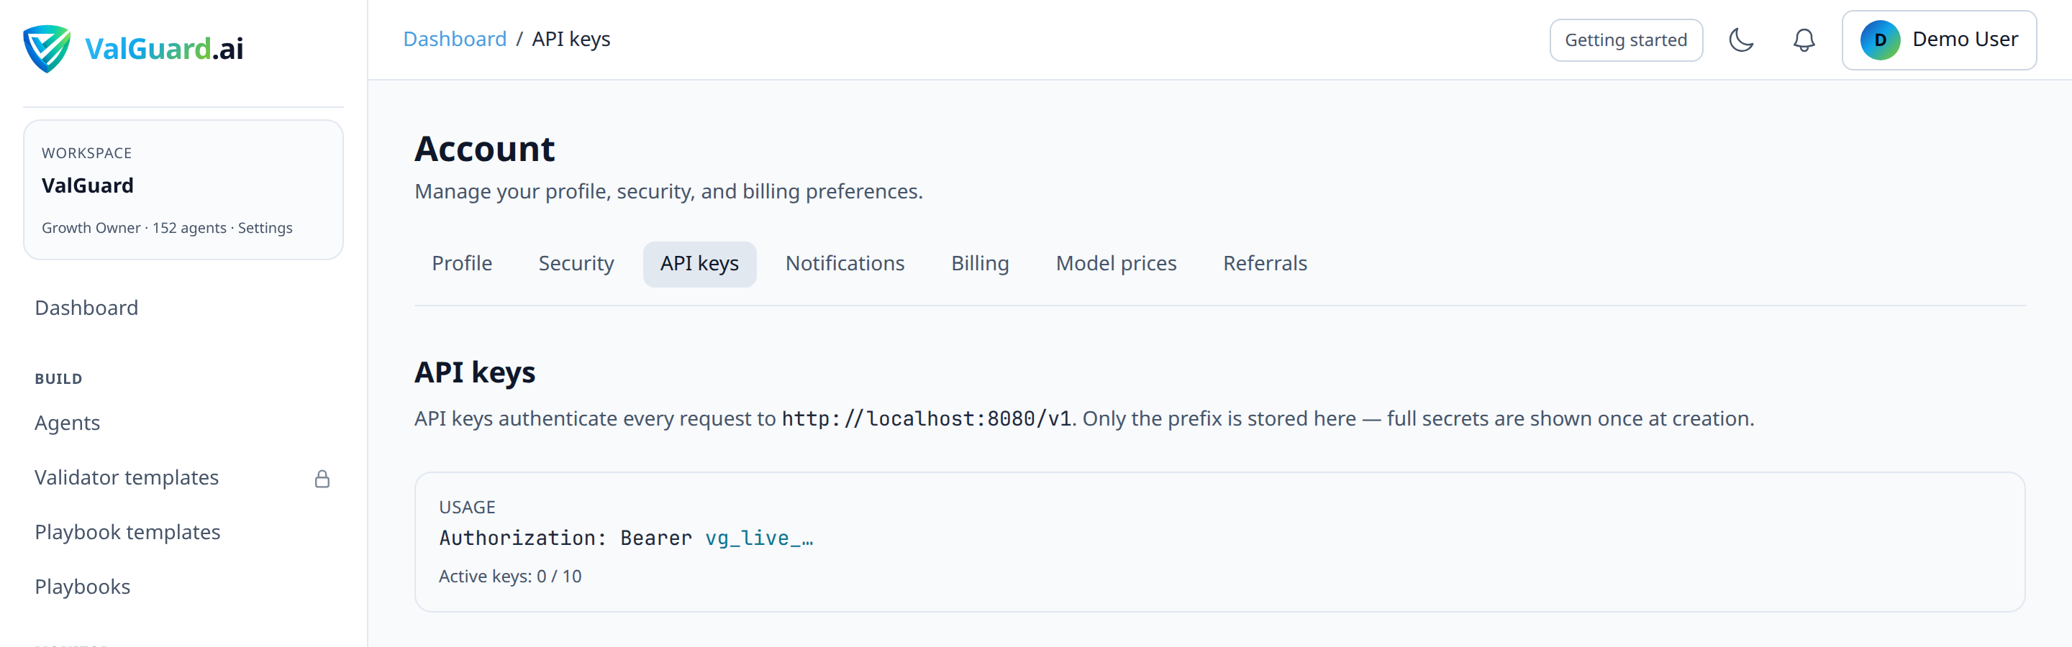Open workspace Settings link in sidebar card
The height and width of the screenshot is (647, 2072).
click(265, 229)
